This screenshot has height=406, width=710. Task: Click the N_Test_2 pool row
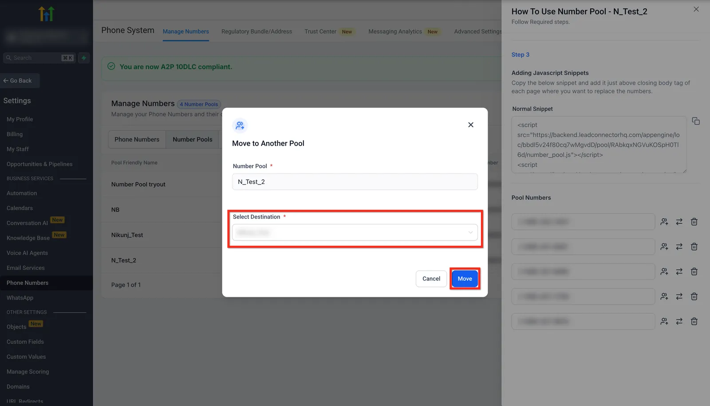pyautogui.click(x=124, y=260)
